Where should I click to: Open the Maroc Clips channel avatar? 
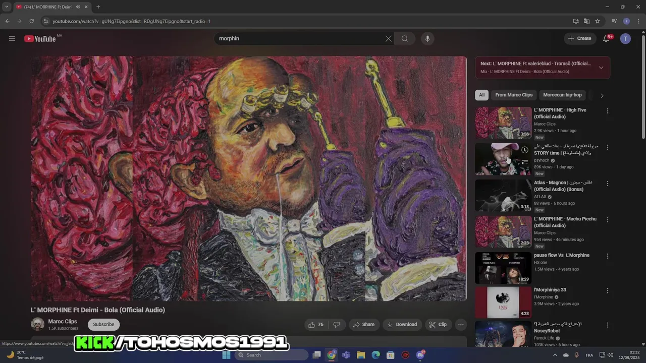[38, 324]
